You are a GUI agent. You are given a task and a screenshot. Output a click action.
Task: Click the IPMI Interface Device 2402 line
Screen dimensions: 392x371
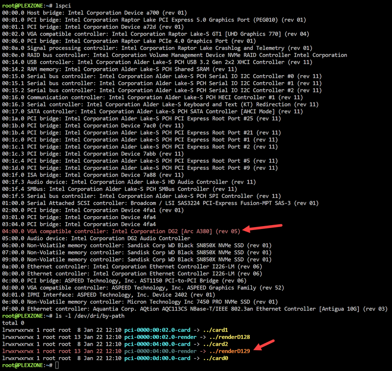pos(109,295)
